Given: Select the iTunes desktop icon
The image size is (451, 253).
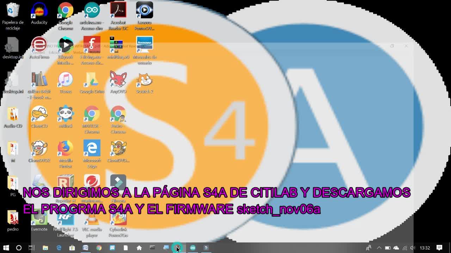Looking at the screenshot, I should (66, 83).
